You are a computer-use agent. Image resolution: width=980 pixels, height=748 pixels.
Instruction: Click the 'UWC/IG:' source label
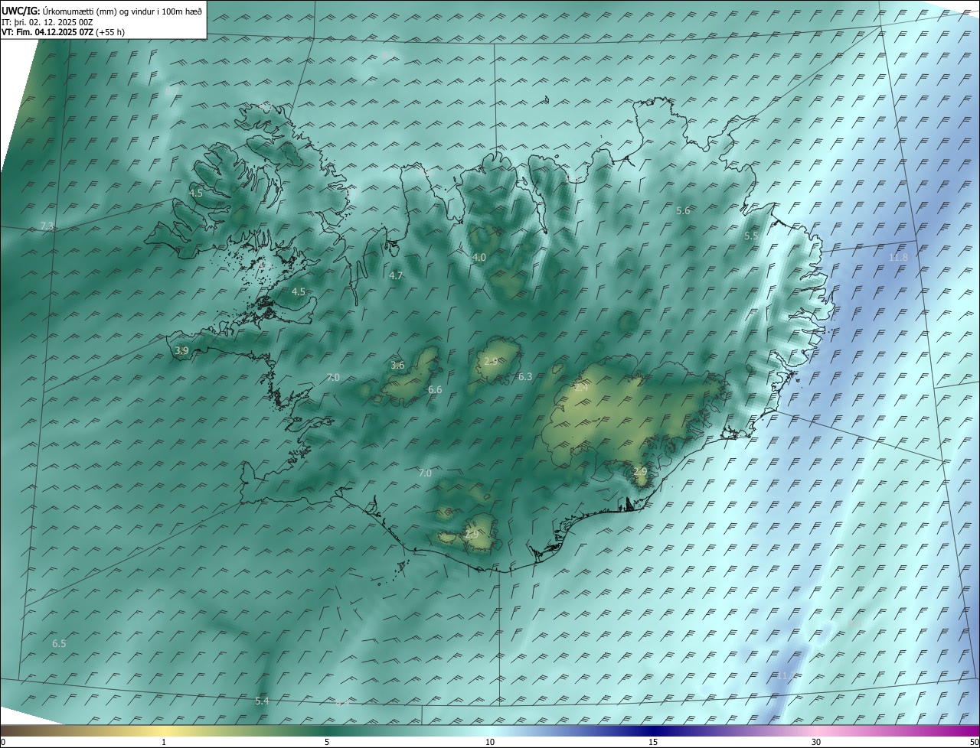[x=21, y=11]
